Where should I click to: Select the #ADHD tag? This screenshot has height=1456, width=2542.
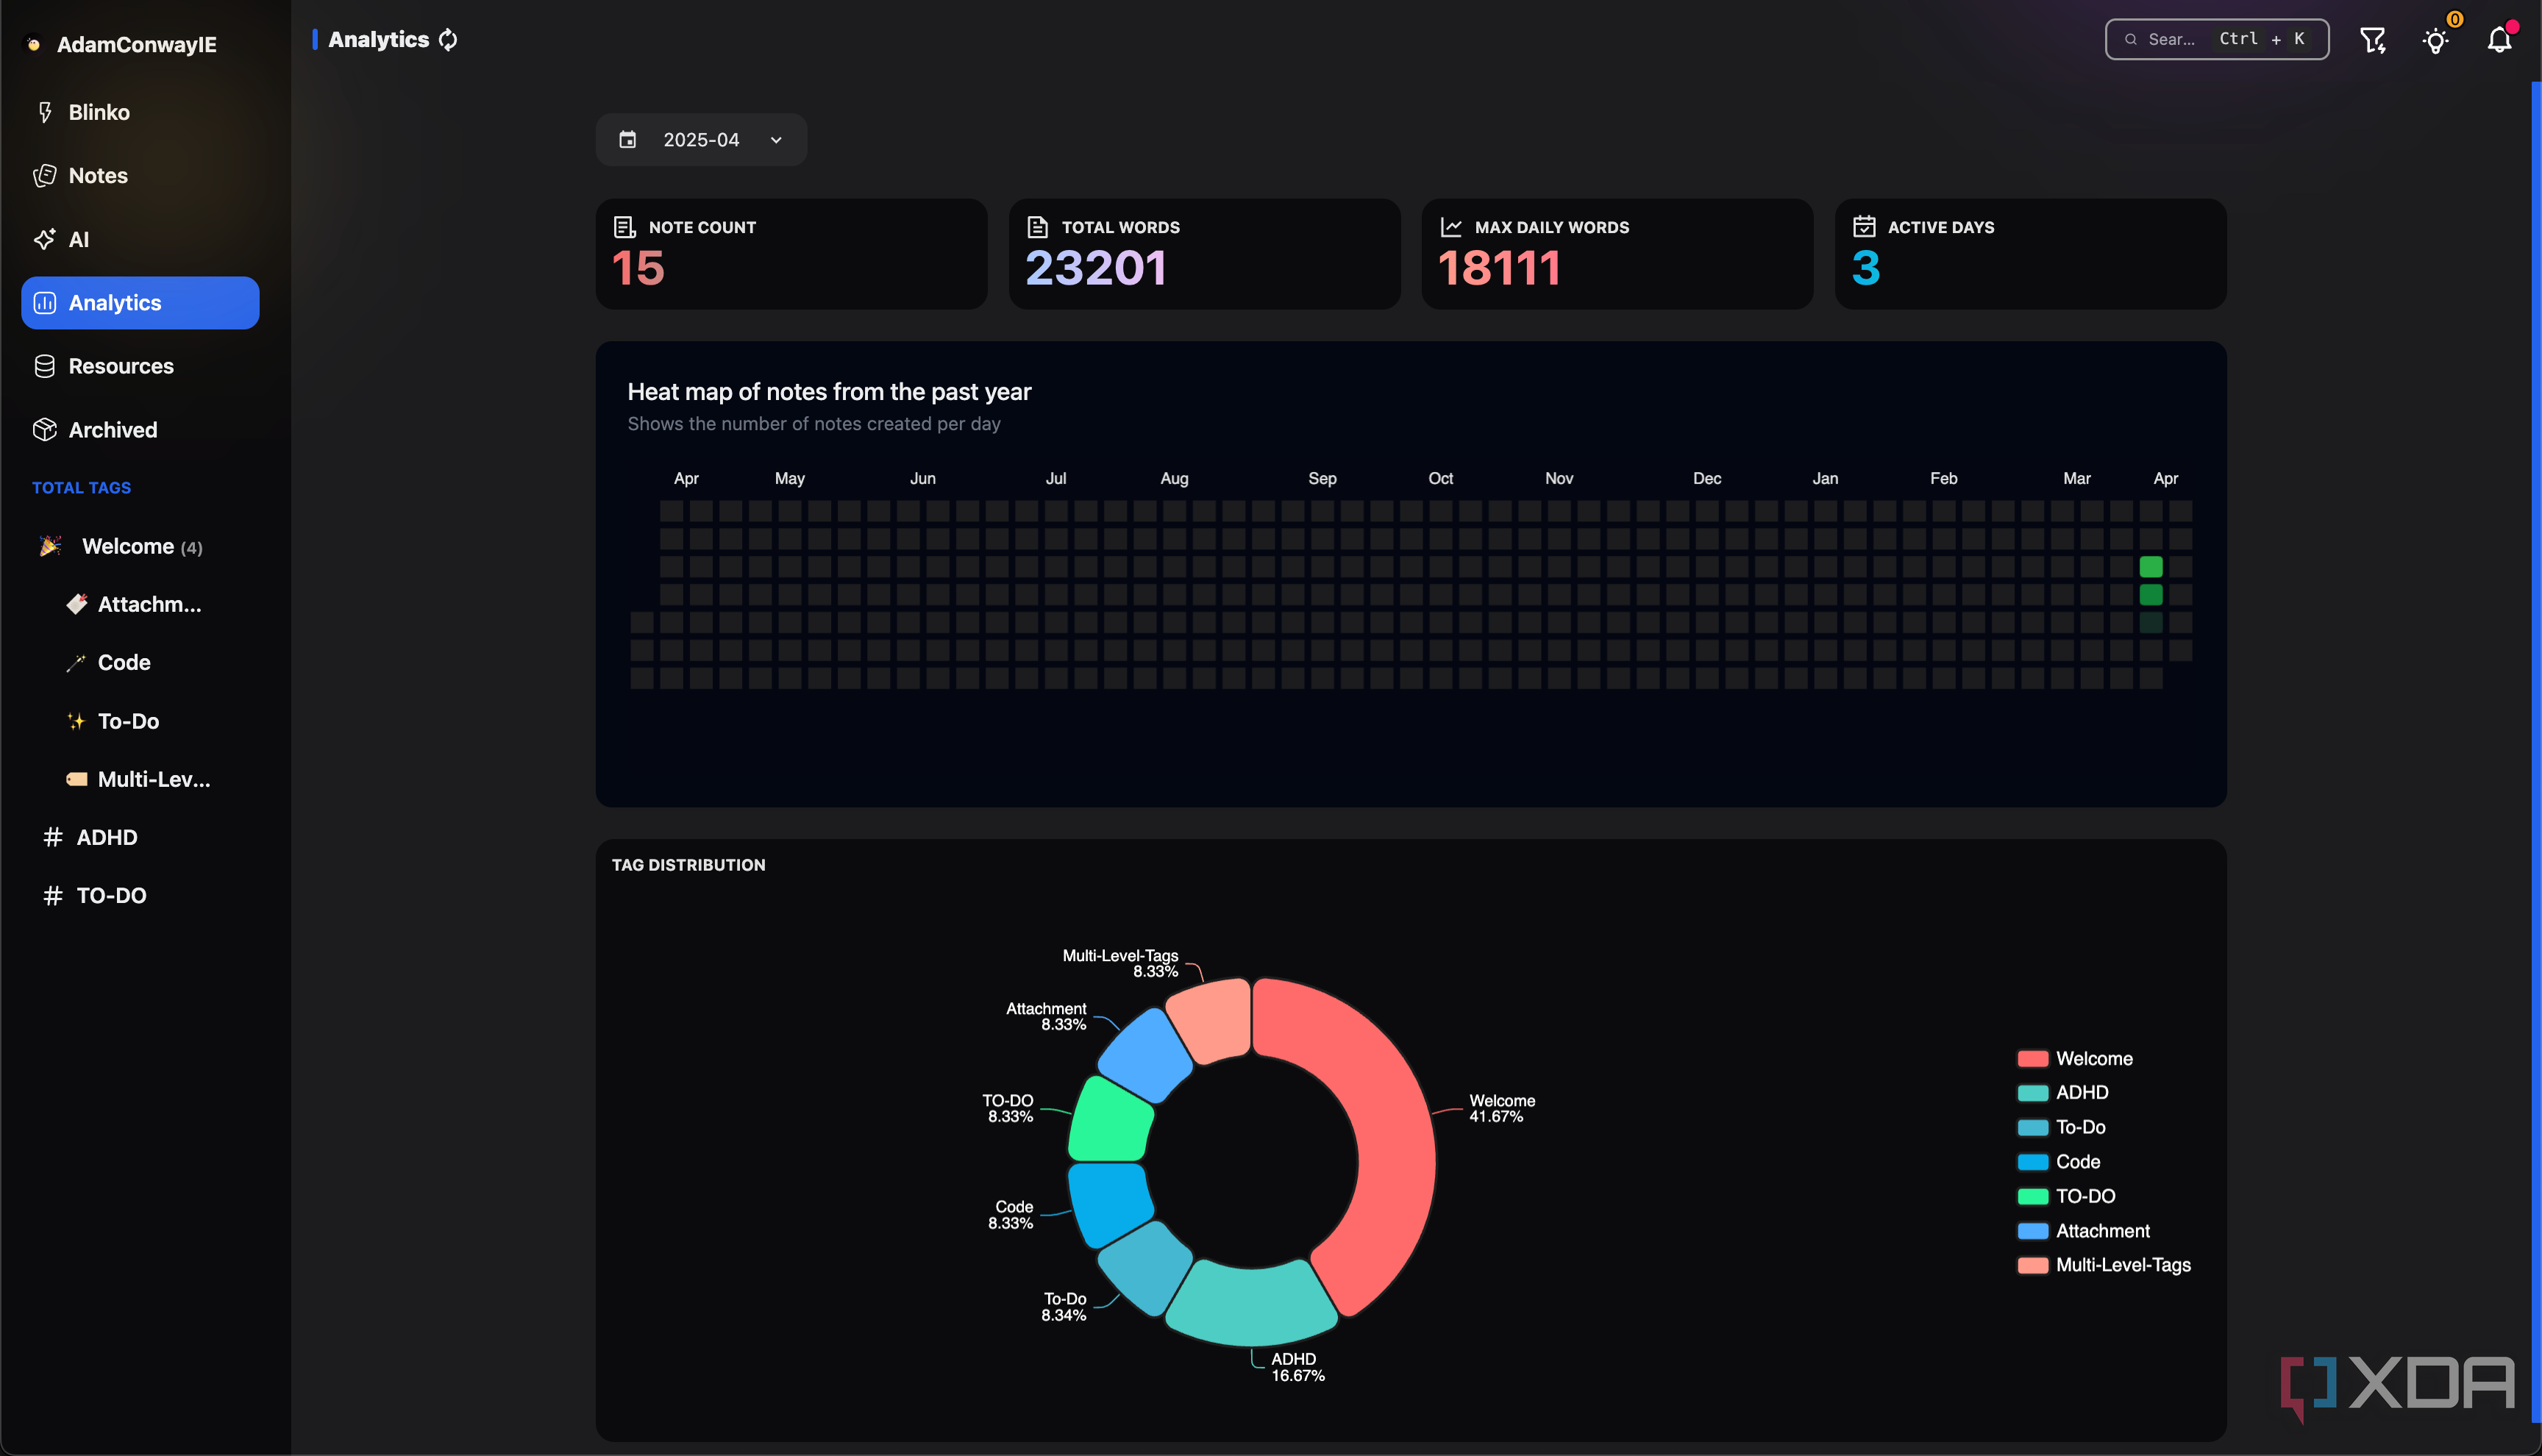(x=140, y=837)
